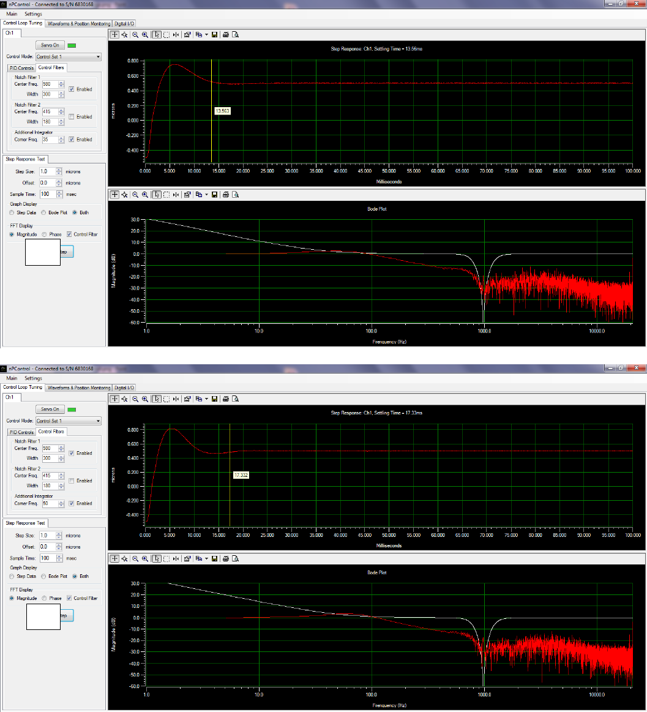Click zoom in magnifier in top window Bode Plot toolbar
This screenshot has height=712, width=647.
pyautogui.click(x=145, y=194)
